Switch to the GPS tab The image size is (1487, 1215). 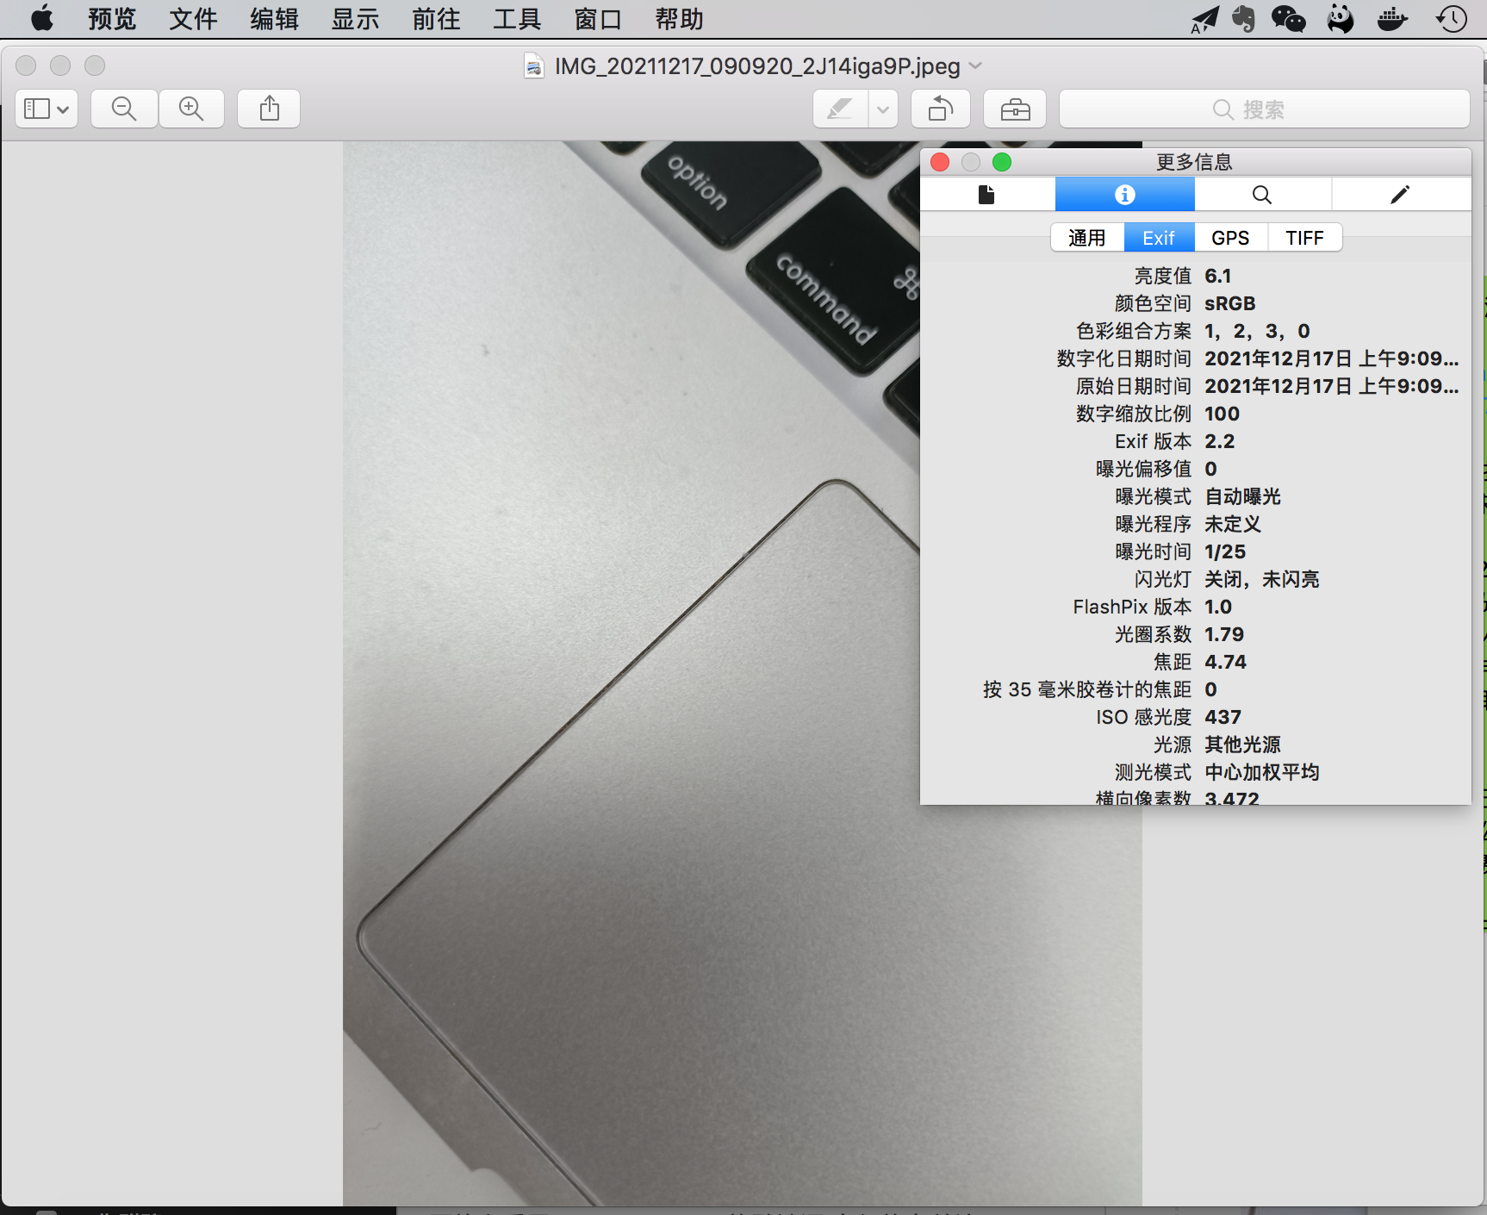point(1230,238)
